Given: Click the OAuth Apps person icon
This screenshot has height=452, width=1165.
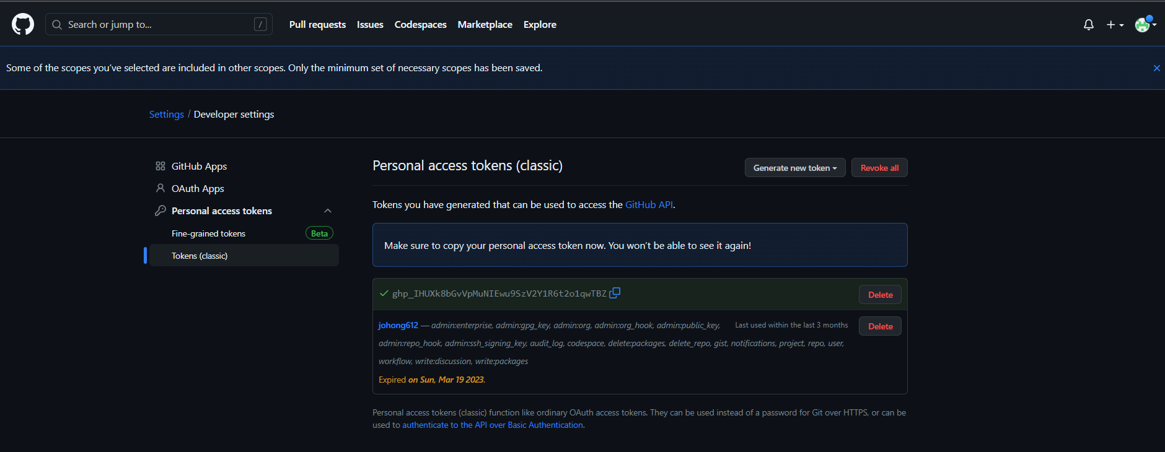Looking at the screenshot, I should click(160, 188).
